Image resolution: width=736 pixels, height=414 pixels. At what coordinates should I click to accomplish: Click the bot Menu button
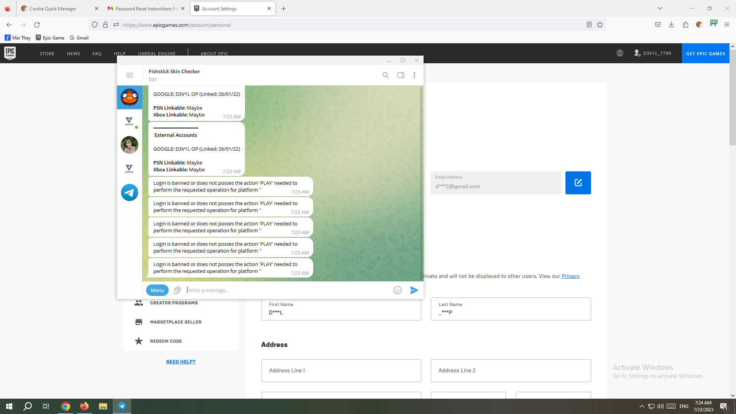coord(157,290)
